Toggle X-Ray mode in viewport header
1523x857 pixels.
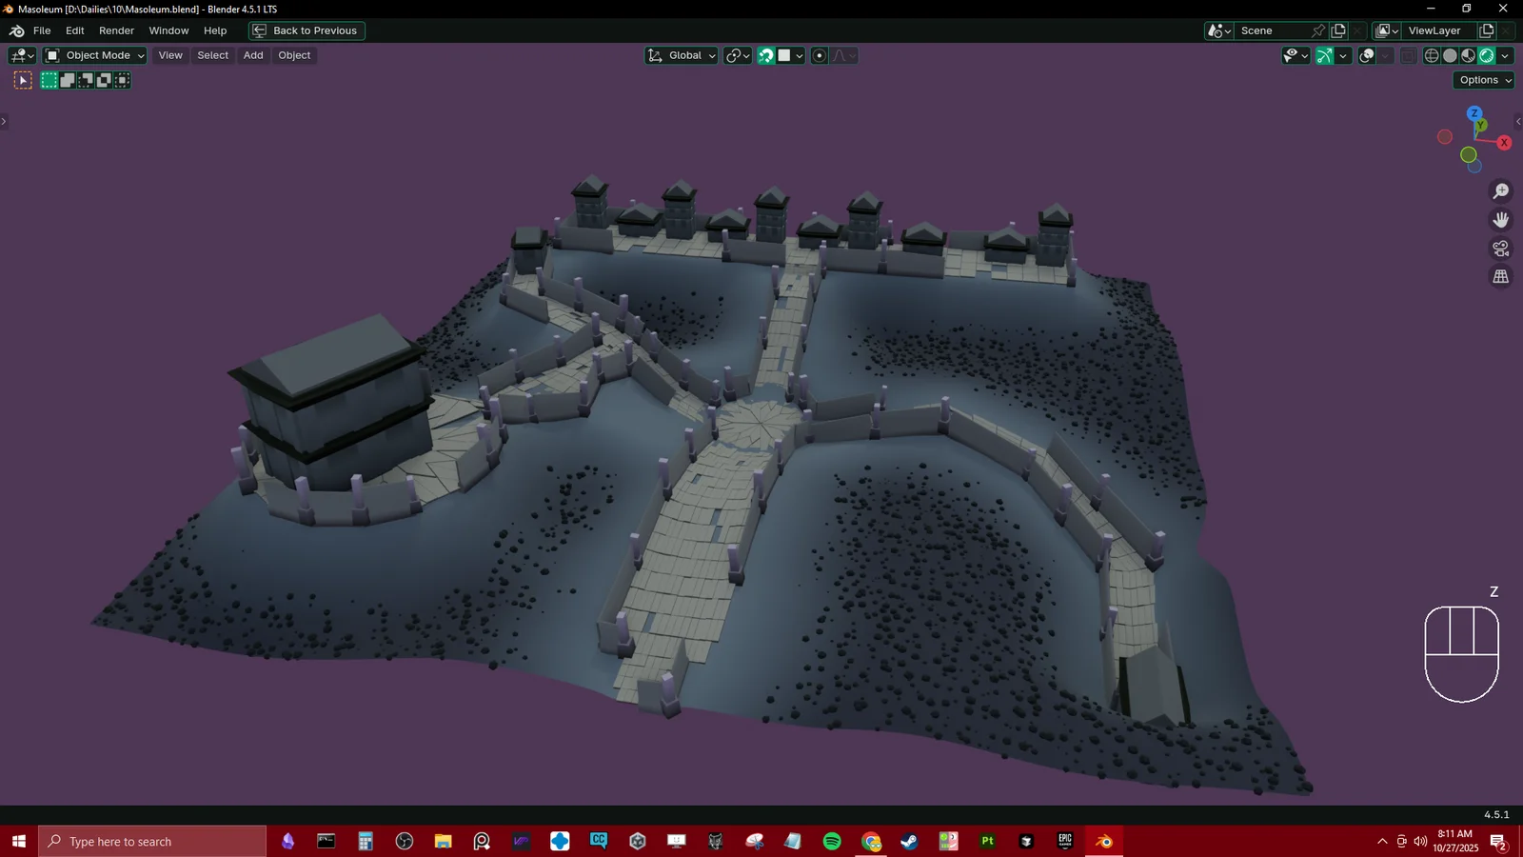pyautogui.click(x=1408, y=55)
